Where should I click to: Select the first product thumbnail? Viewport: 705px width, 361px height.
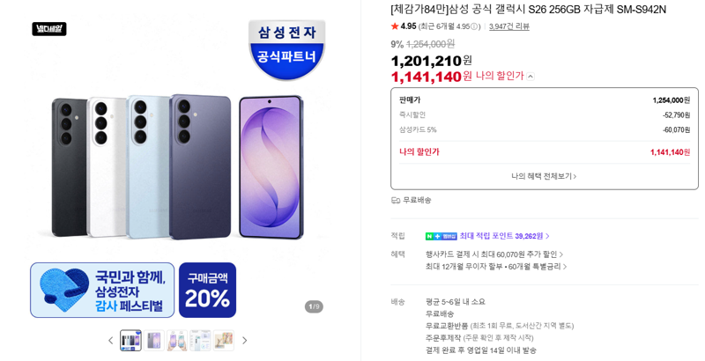[x=130, y=341]
